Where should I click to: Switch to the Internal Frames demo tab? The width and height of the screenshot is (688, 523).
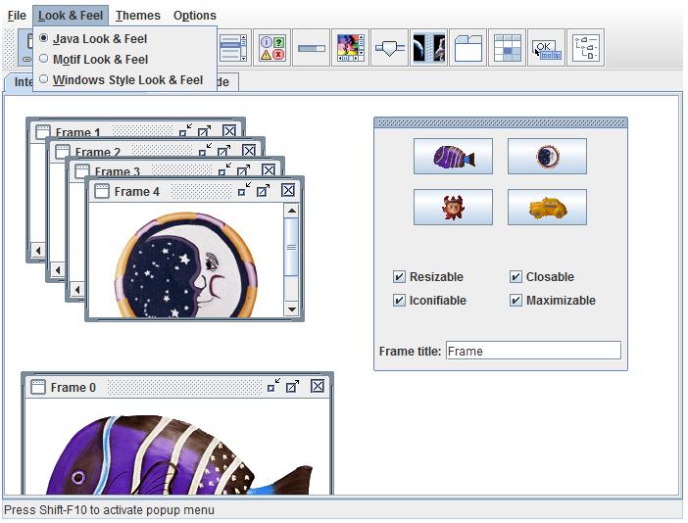(19, 82)
